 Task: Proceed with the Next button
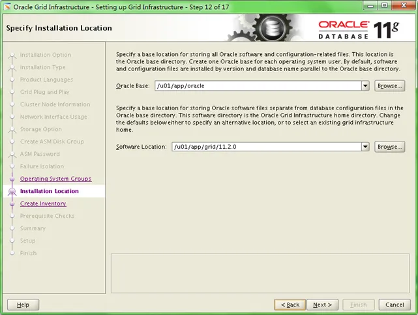pos(322,305)
